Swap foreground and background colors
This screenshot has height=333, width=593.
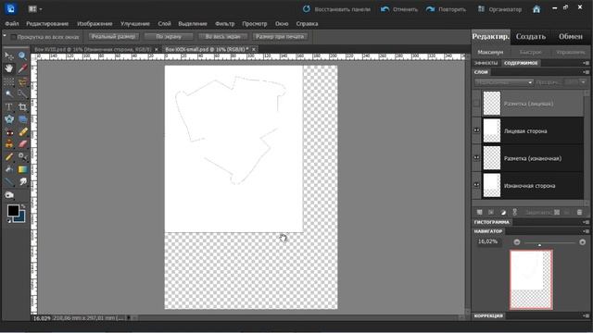point(23,206)
